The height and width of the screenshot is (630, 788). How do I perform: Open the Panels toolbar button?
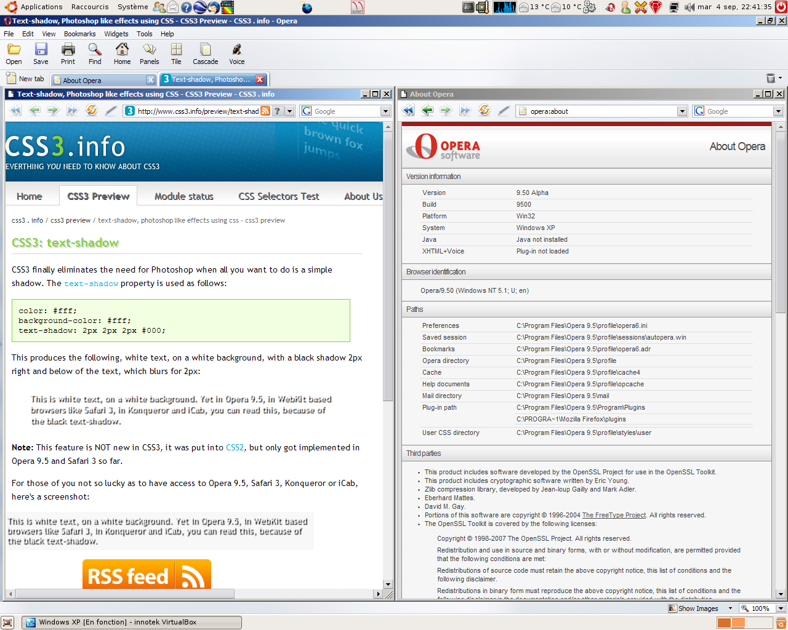click(x=149, y=54)
